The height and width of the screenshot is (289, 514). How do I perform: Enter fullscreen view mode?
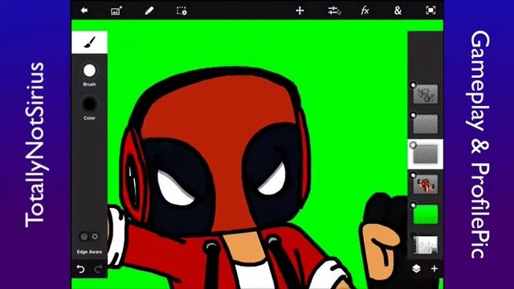[430, 10]
